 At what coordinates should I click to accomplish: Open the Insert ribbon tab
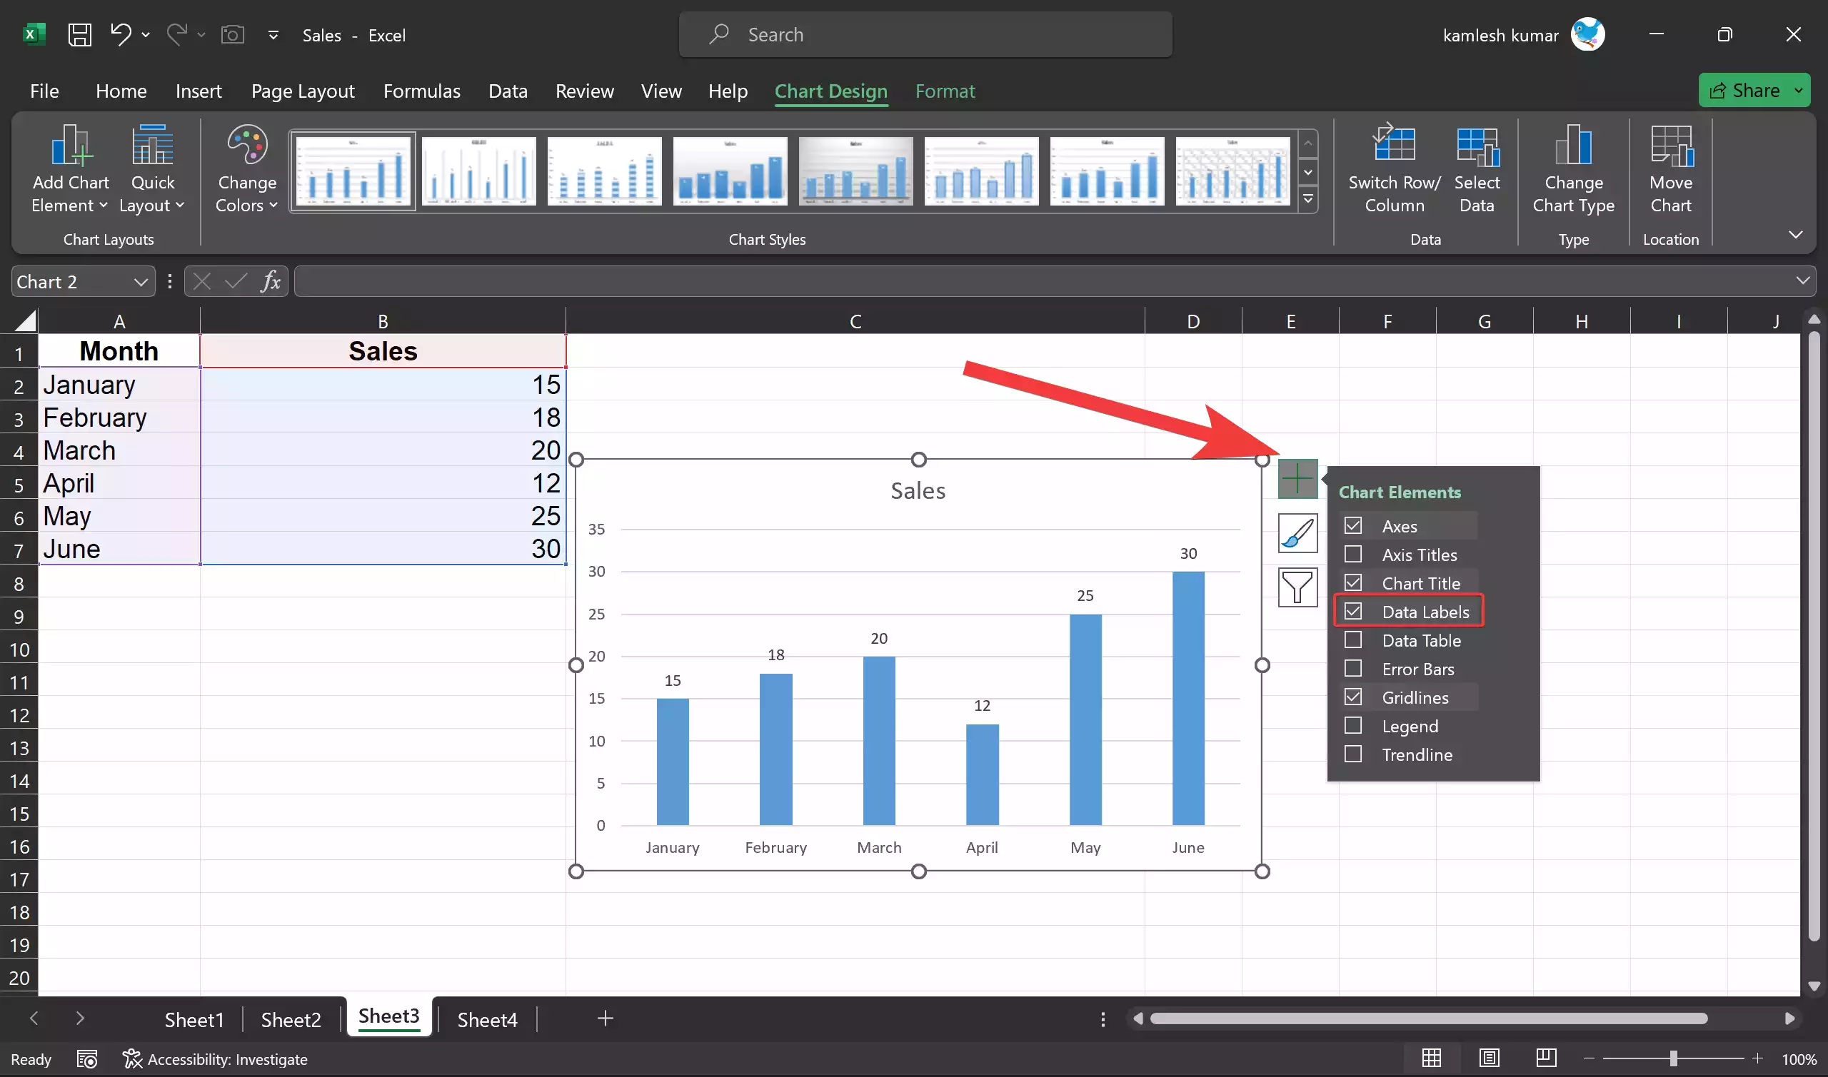pyautogui.click(x=199, y=91)
